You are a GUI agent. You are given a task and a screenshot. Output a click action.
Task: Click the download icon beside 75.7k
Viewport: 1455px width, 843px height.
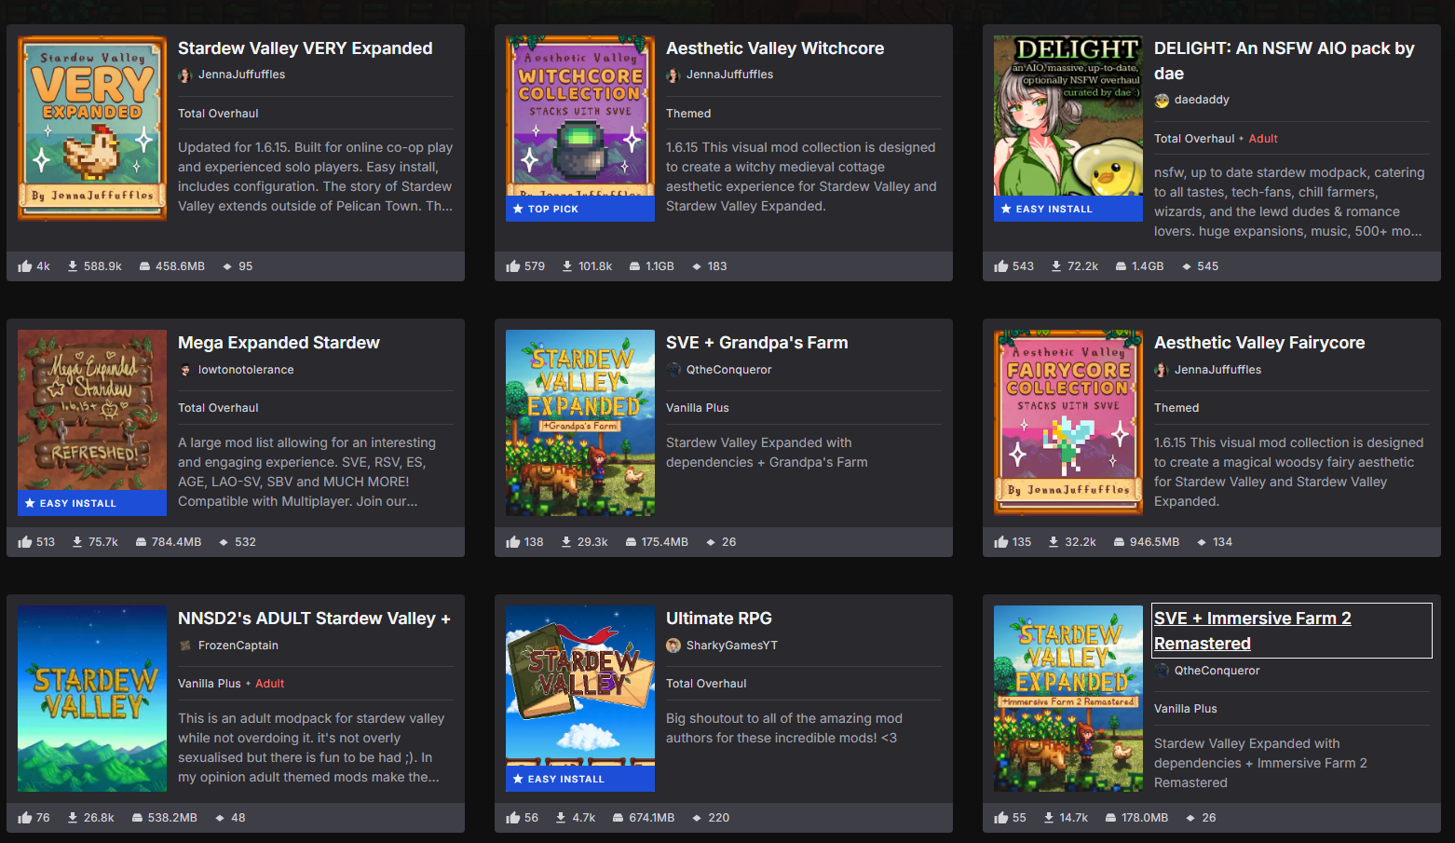(77, 542)
